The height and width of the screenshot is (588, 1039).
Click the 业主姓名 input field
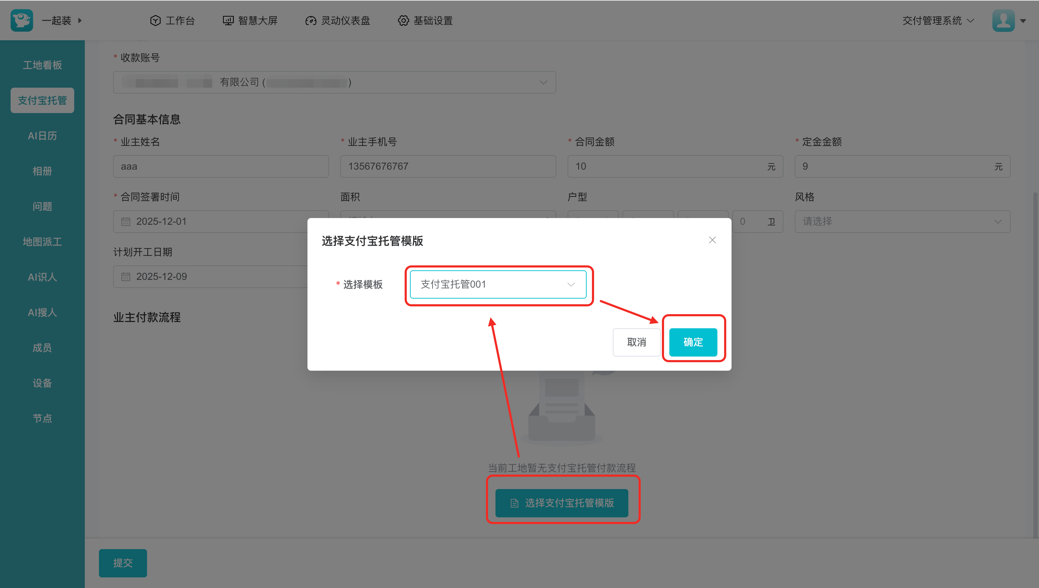point(221,166)
